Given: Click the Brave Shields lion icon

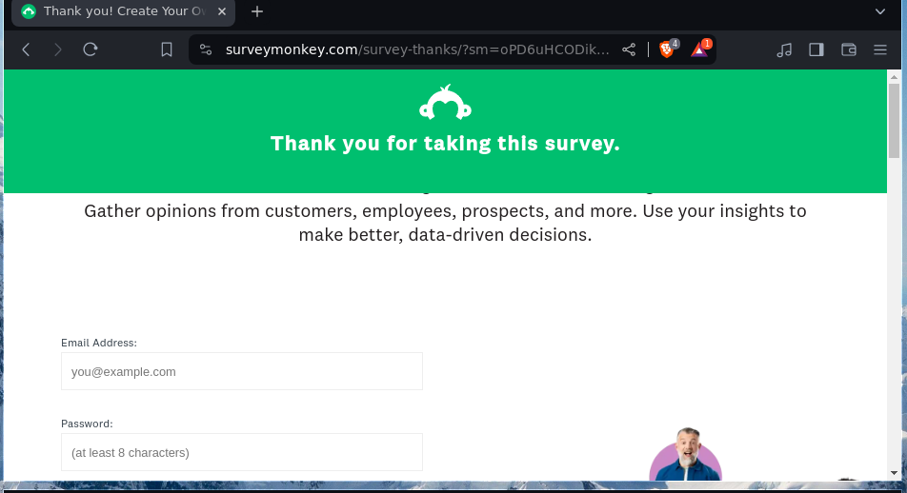Looking at the screenshot, I should [x=667, y=49].
